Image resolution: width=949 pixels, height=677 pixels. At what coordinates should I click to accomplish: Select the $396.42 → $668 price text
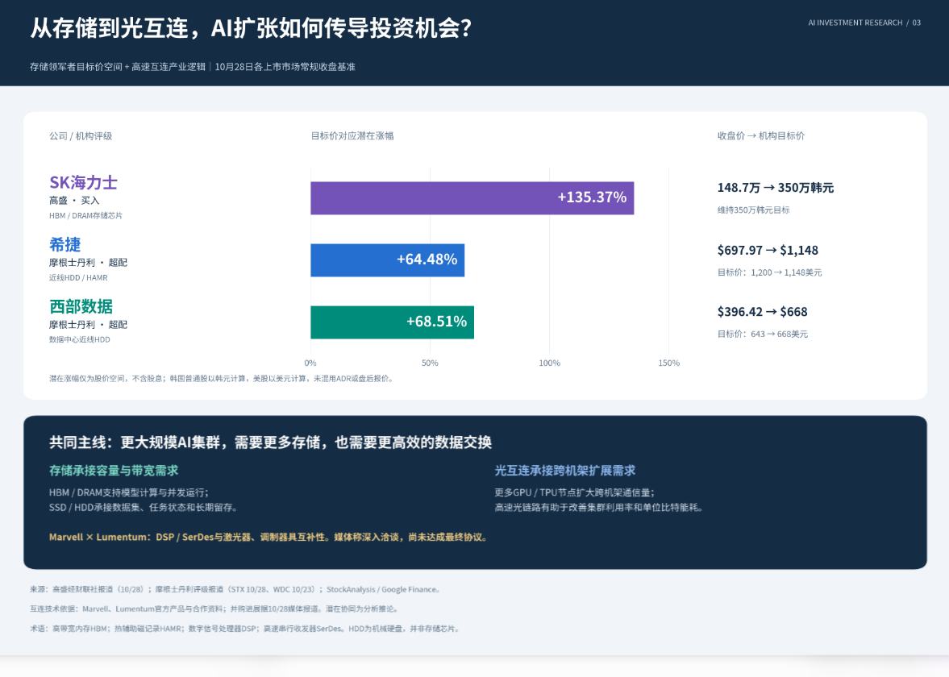pyautogui.click(x=762, y=312)
